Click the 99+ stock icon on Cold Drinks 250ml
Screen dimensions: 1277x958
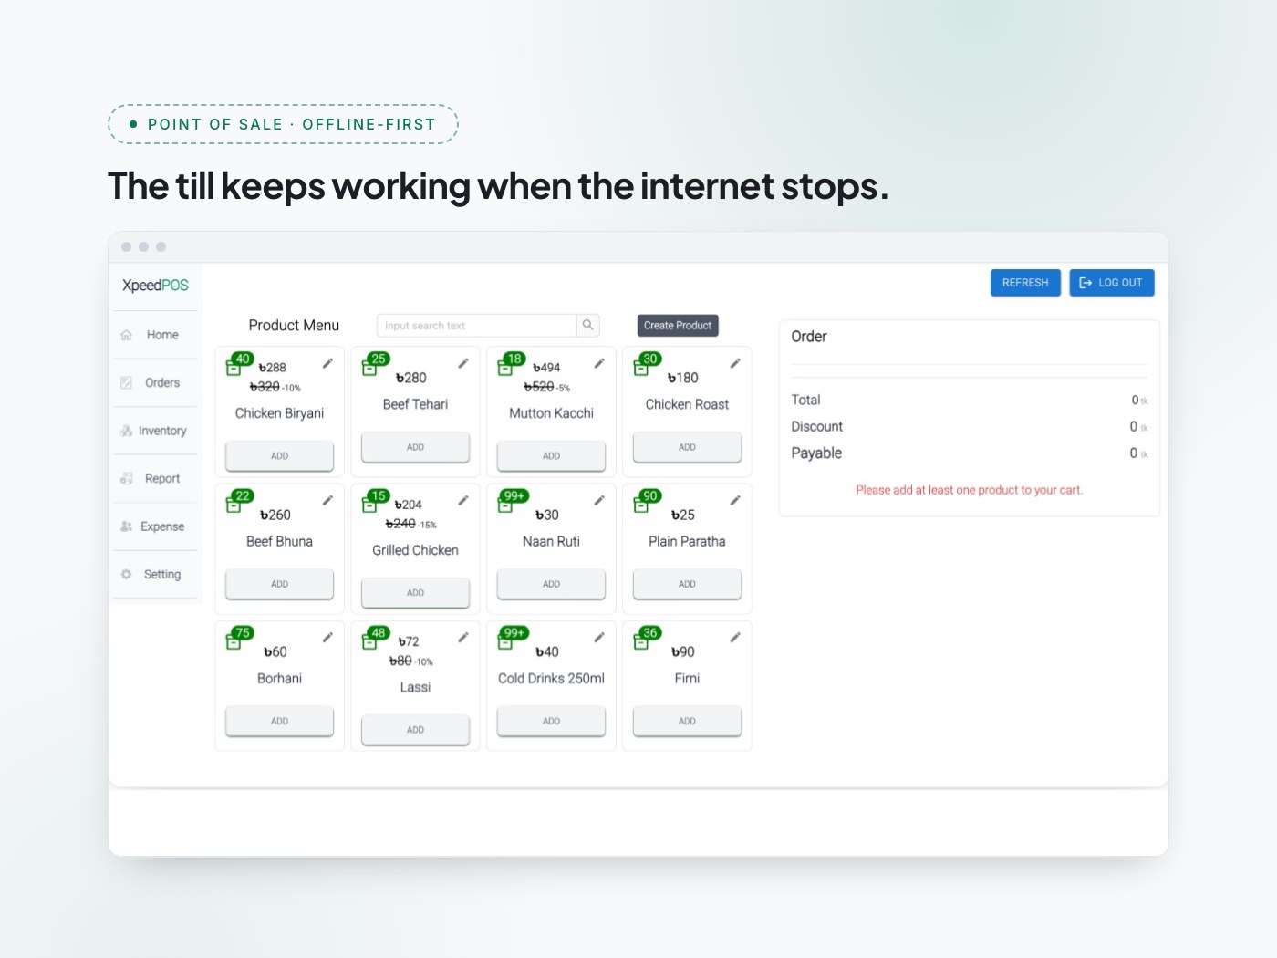click(513, 638)
